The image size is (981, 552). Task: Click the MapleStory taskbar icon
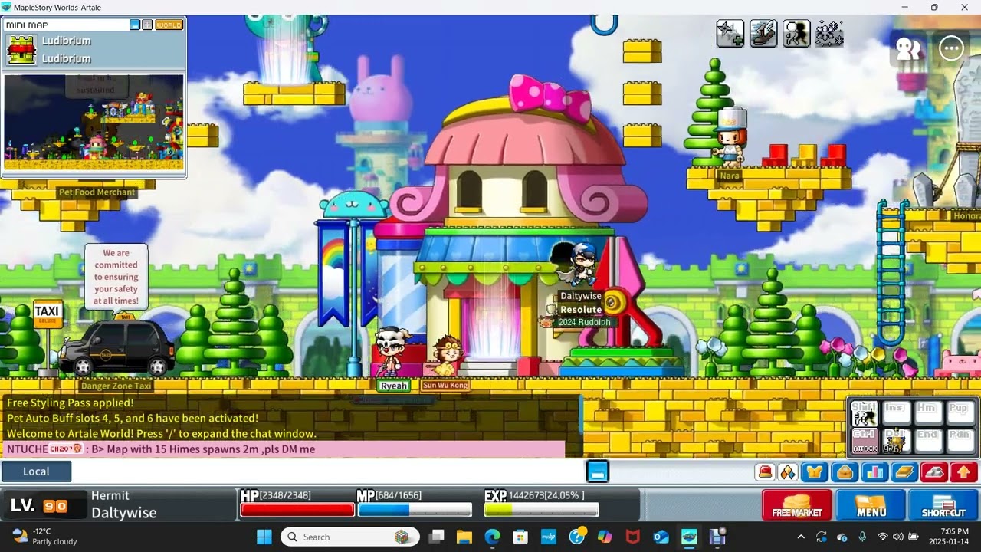[689, 537]
